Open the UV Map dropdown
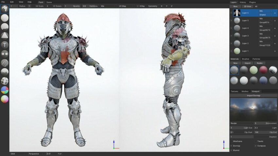This screenshot has height=156, width=278. (x=126, y=6)
